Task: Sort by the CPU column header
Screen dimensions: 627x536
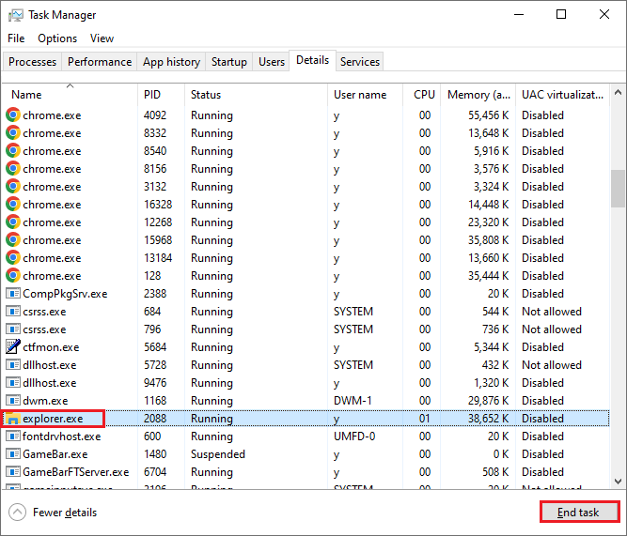Action: [x=421, y=95]
